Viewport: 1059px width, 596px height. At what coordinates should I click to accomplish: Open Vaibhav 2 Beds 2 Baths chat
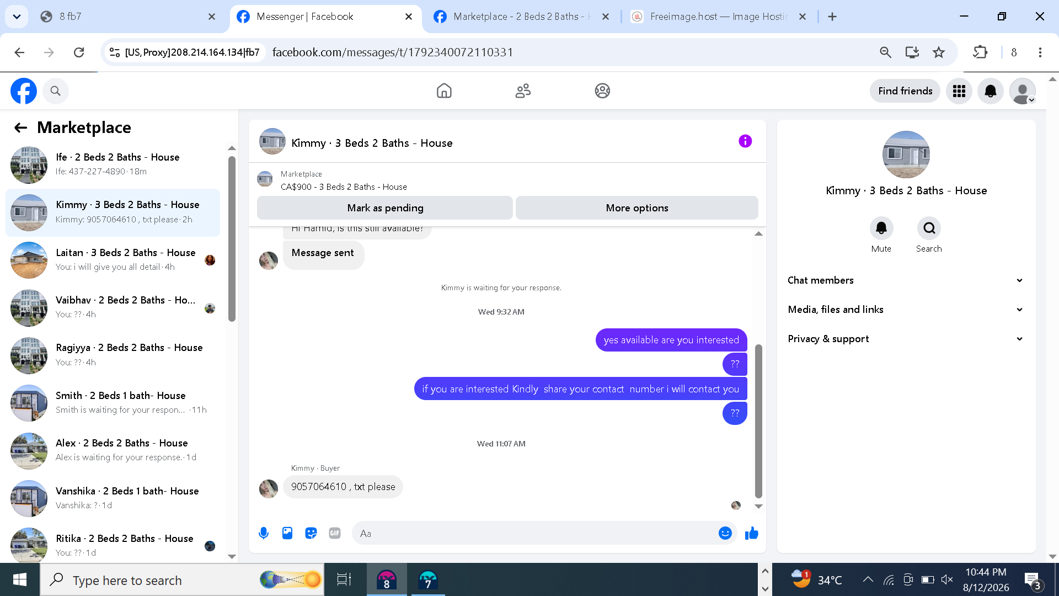[x=113, y=308]
